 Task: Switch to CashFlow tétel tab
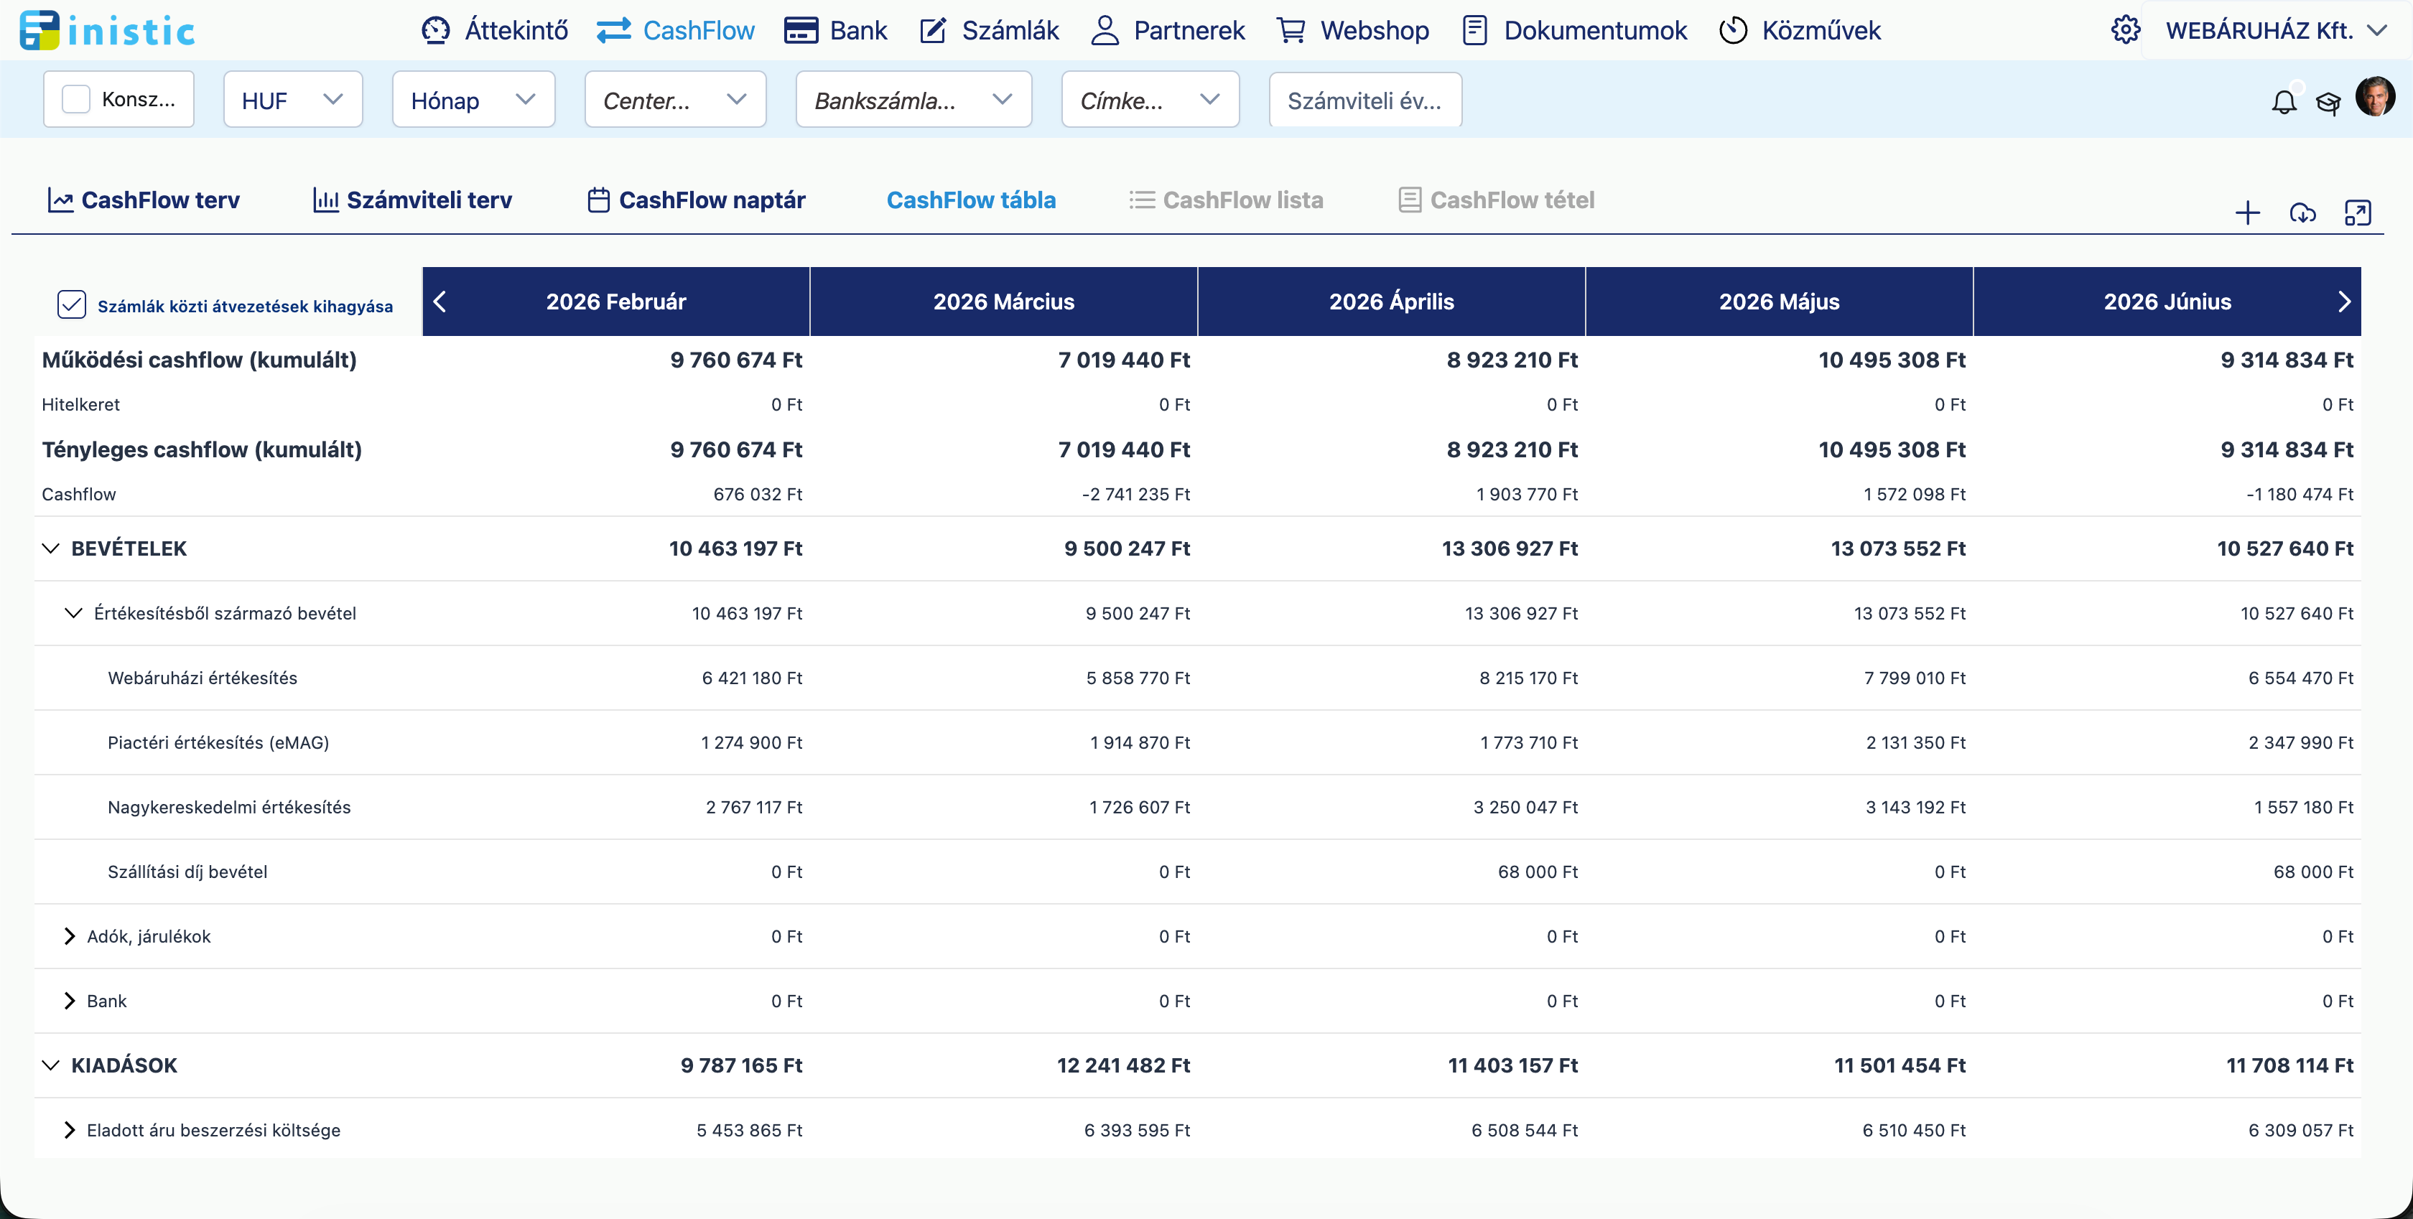pyautogui.click(x=1496, y=200)
